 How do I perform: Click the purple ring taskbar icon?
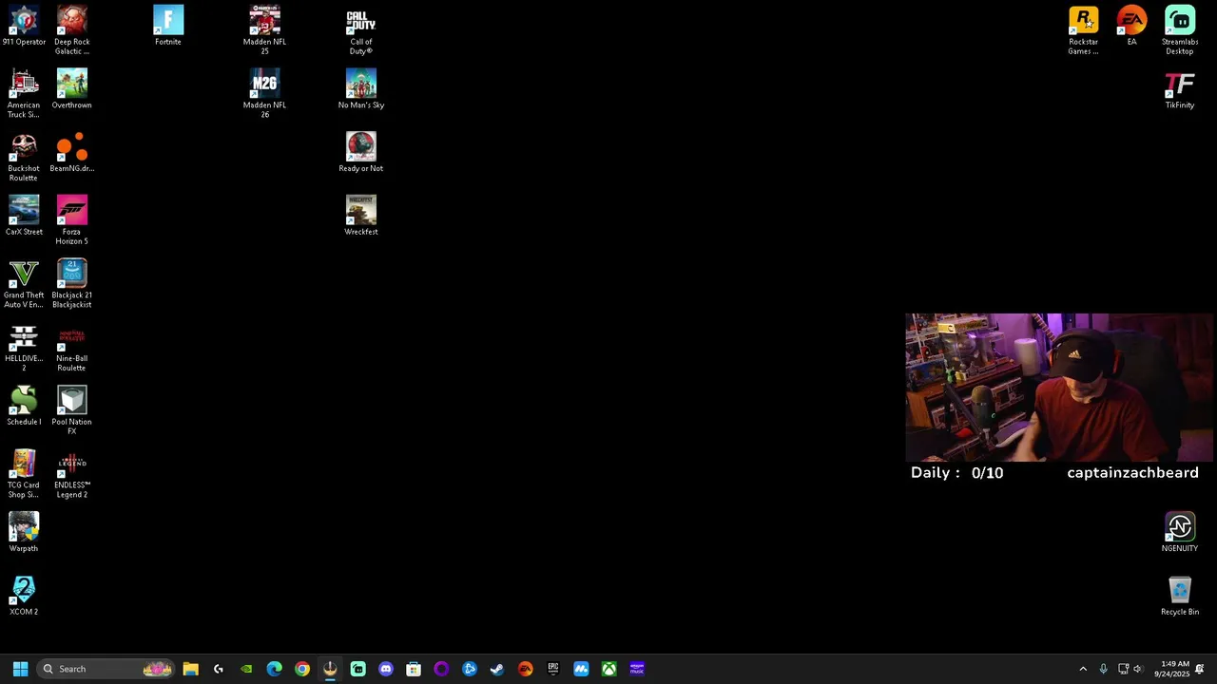[441, 669]
